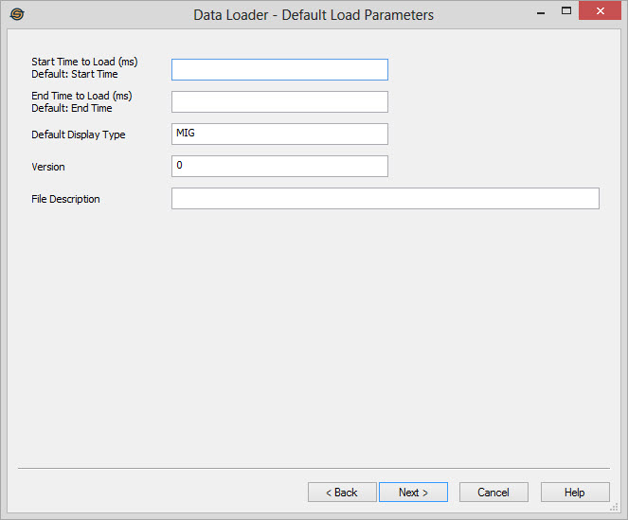Focus the Start Time to Load field

[279, 69]
